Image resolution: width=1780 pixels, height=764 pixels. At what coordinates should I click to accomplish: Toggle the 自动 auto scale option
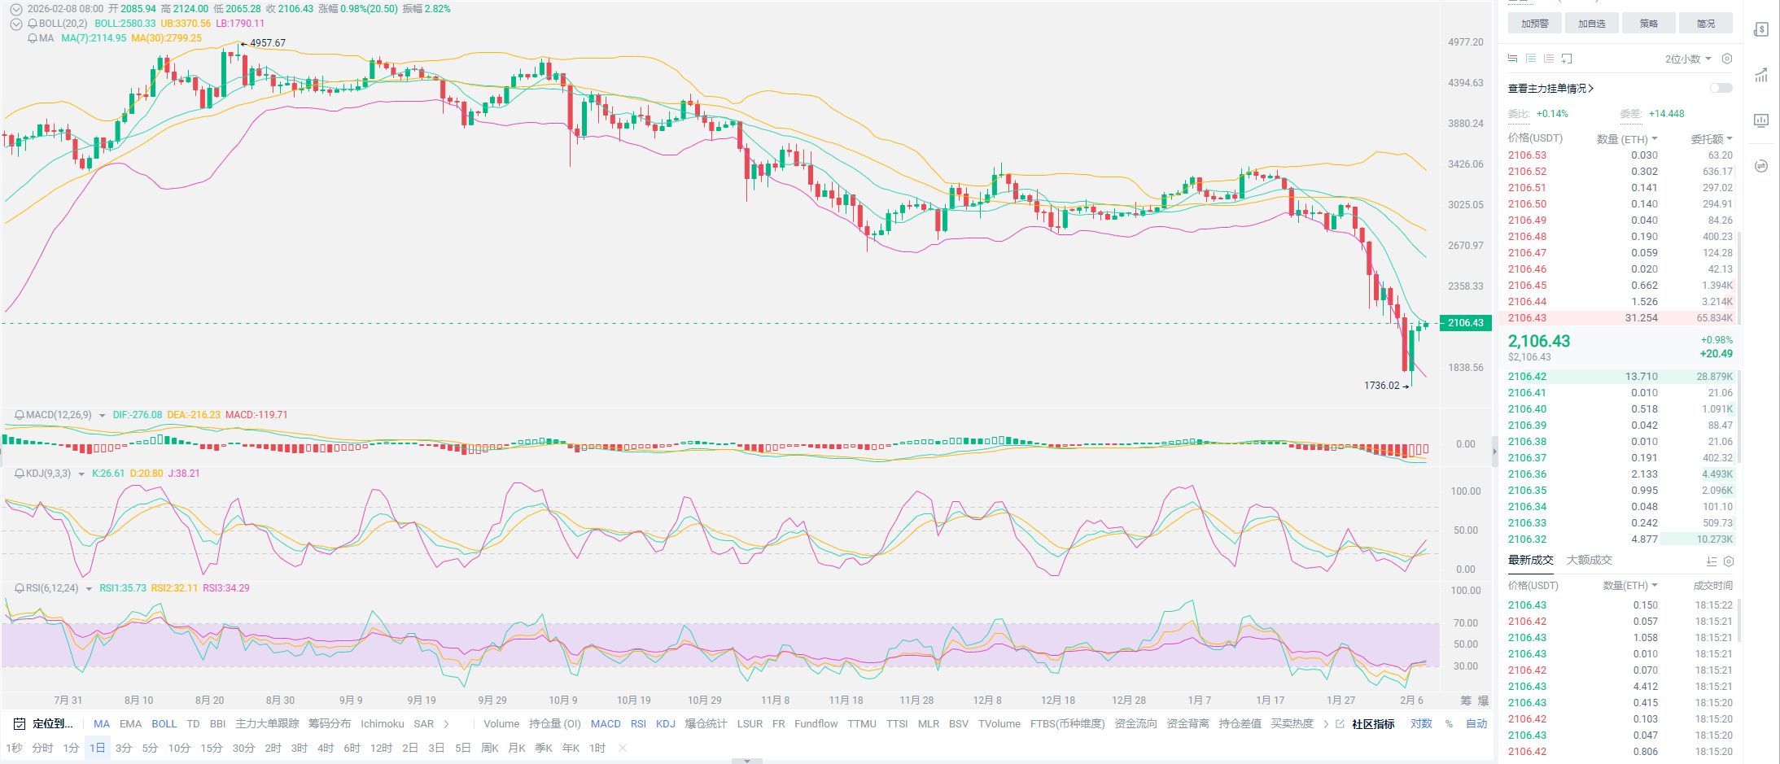1476,723
